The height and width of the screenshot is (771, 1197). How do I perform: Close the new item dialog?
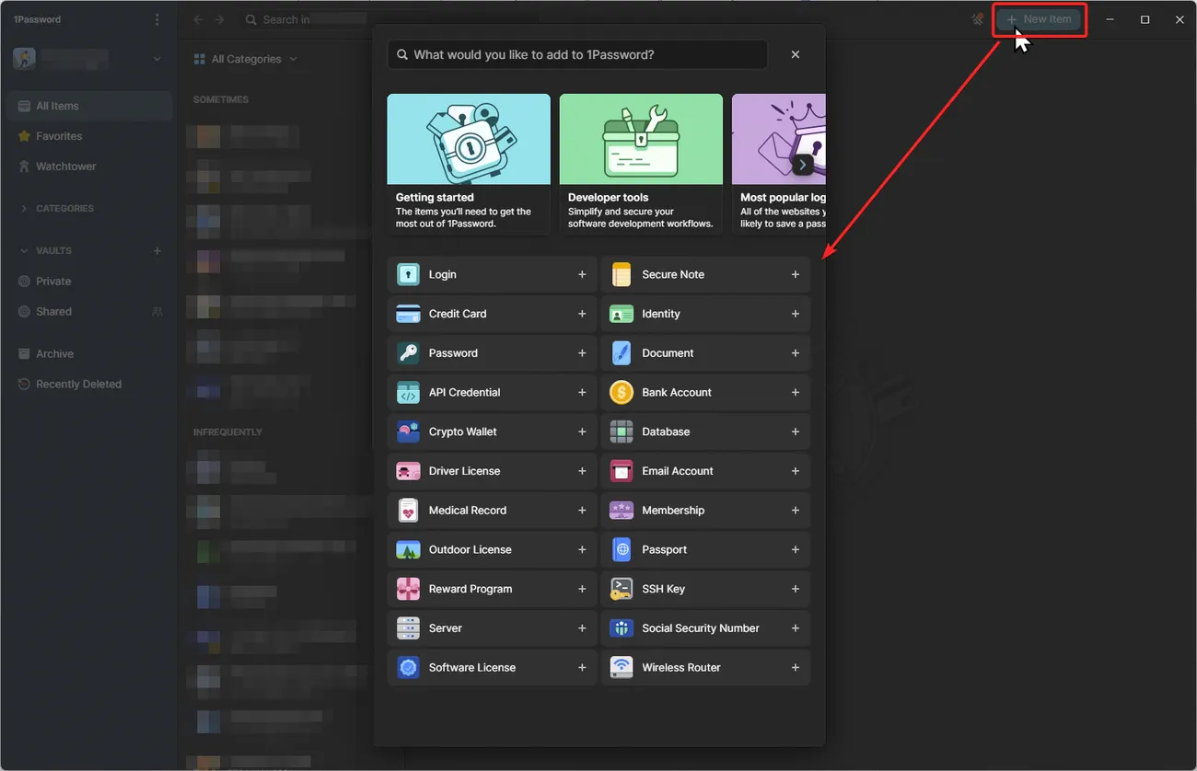point(796,54)
